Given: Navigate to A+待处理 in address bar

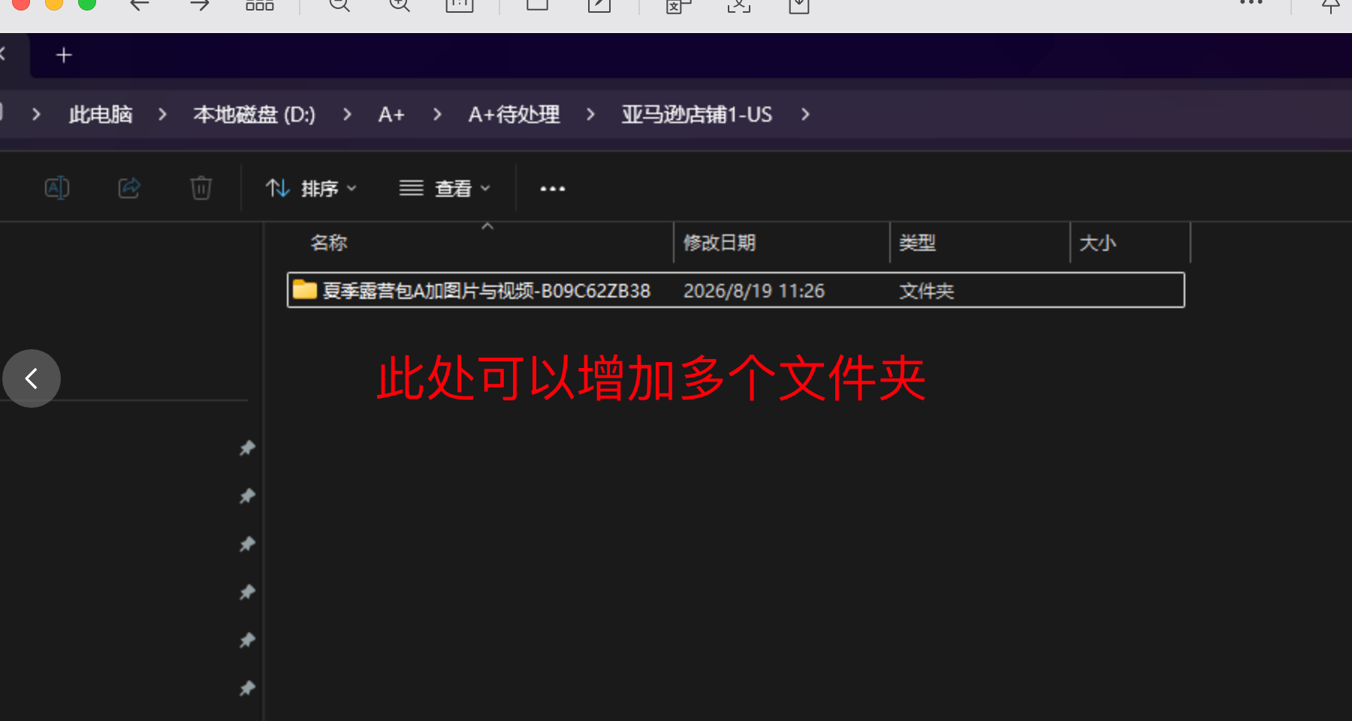Looking at the screenshot, I should (514, 114).
